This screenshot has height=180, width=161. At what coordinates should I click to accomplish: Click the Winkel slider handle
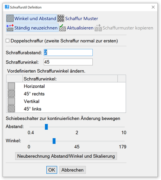pos(54,141)
